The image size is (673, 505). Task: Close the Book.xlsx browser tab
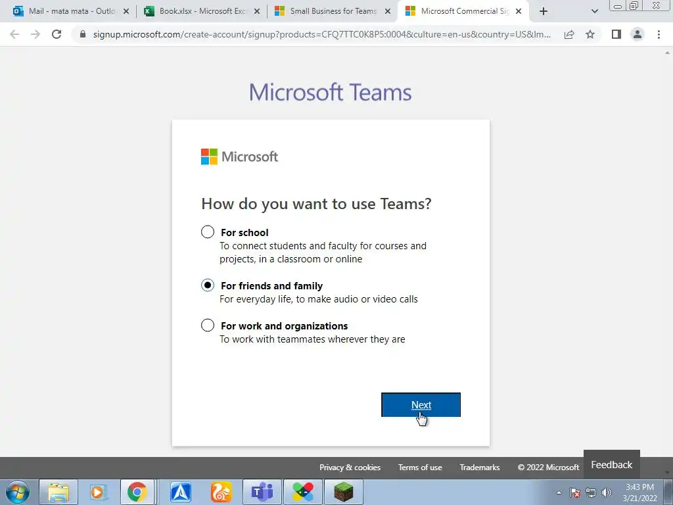(x=257, y=12)
